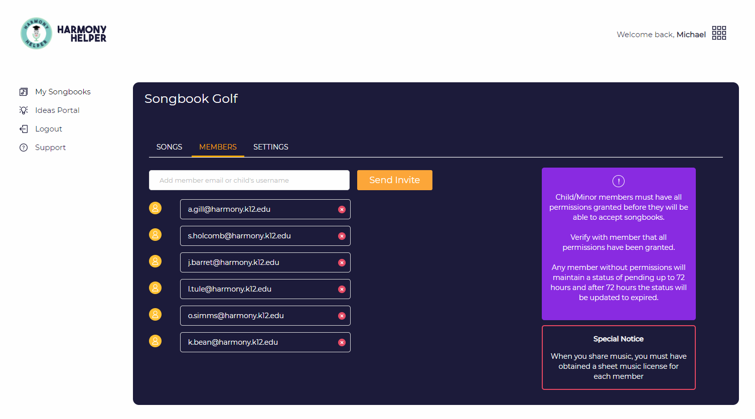This screenshot has height=419, width=755.
Task: Click the exclamation info icon in purple notice
Action: [619, 181]
